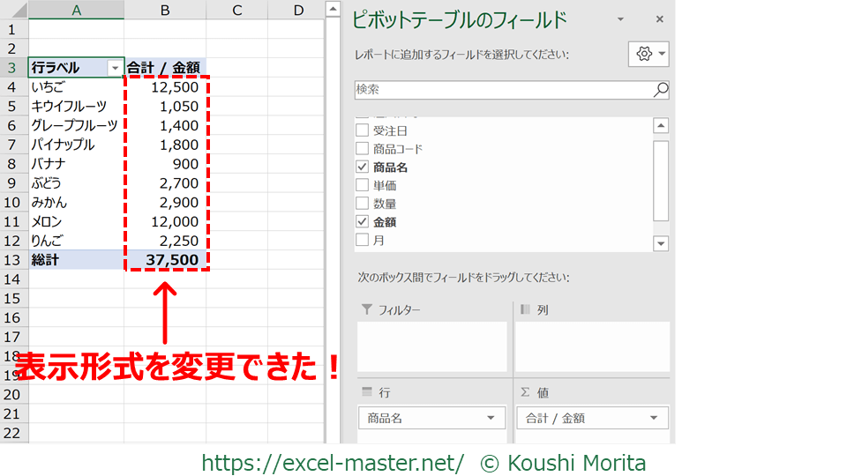Expand the 商品名 row field dropdown
The width and height of the screenshot is (847, 476).
pyautogui.click(x=491, y=418)
